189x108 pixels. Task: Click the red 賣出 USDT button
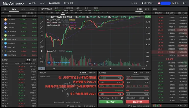pyautogui.click(x=137, y=102)
